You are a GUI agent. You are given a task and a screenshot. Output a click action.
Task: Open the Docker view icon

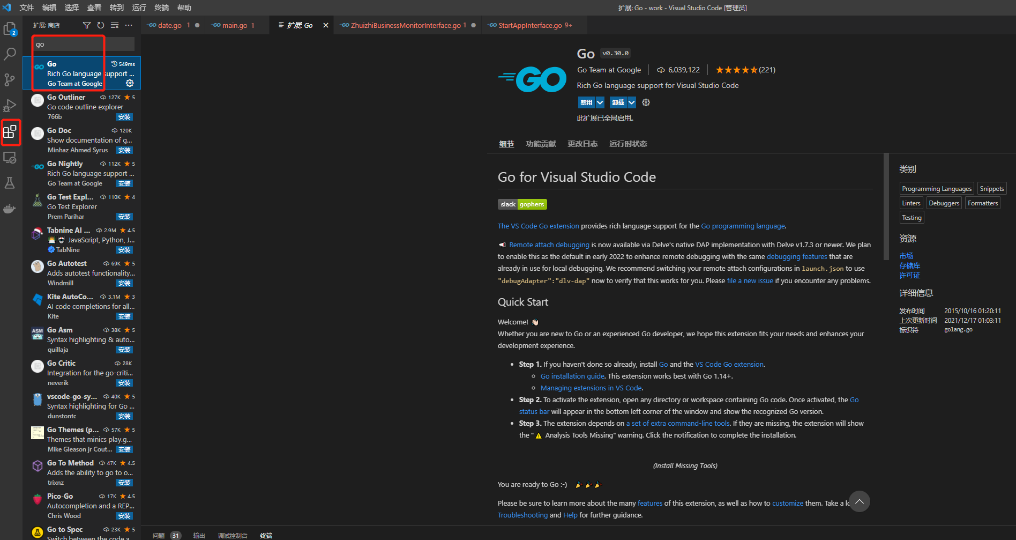pyautogui.click(x=10, y=209)
